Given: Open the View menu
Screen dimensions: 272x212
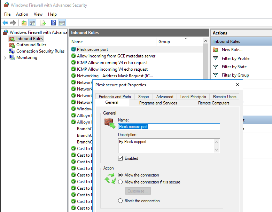Looking at the screenshot, I should click(38, 14).
